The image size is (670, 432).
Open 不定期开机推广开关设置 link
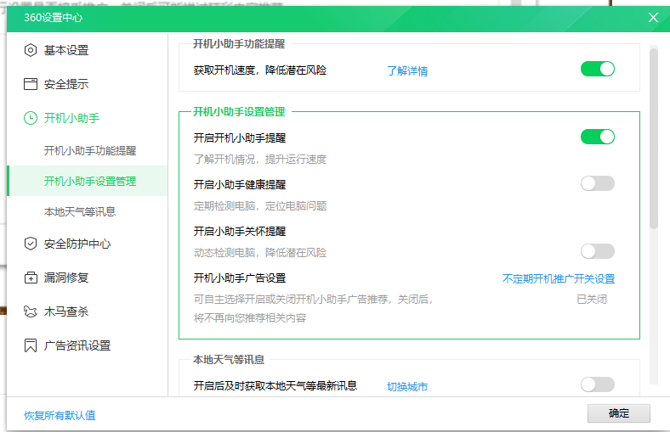click(558, 278)
